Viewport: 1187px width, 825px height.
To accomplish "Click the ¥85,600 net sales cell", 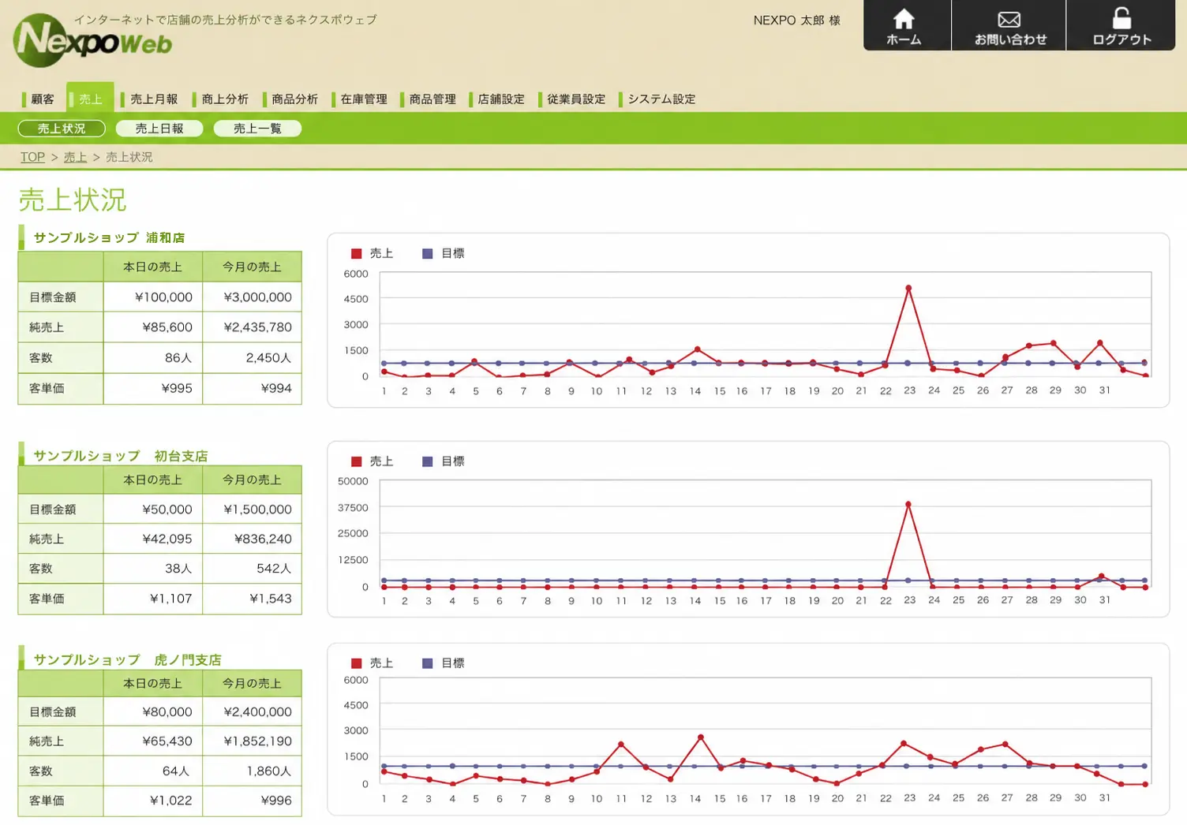I will (x=153, y=327).
